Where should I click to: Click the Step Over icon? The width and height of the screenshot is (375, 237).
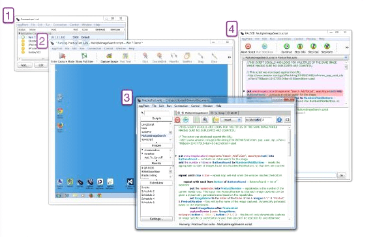pos(327,46)
